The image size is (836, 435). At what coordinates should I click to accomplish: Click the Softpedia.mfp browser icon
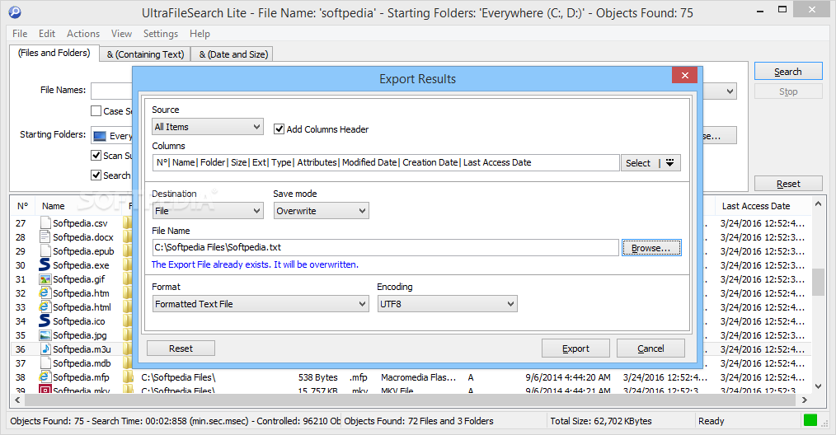pyautogui.click(x=45, y=377)
